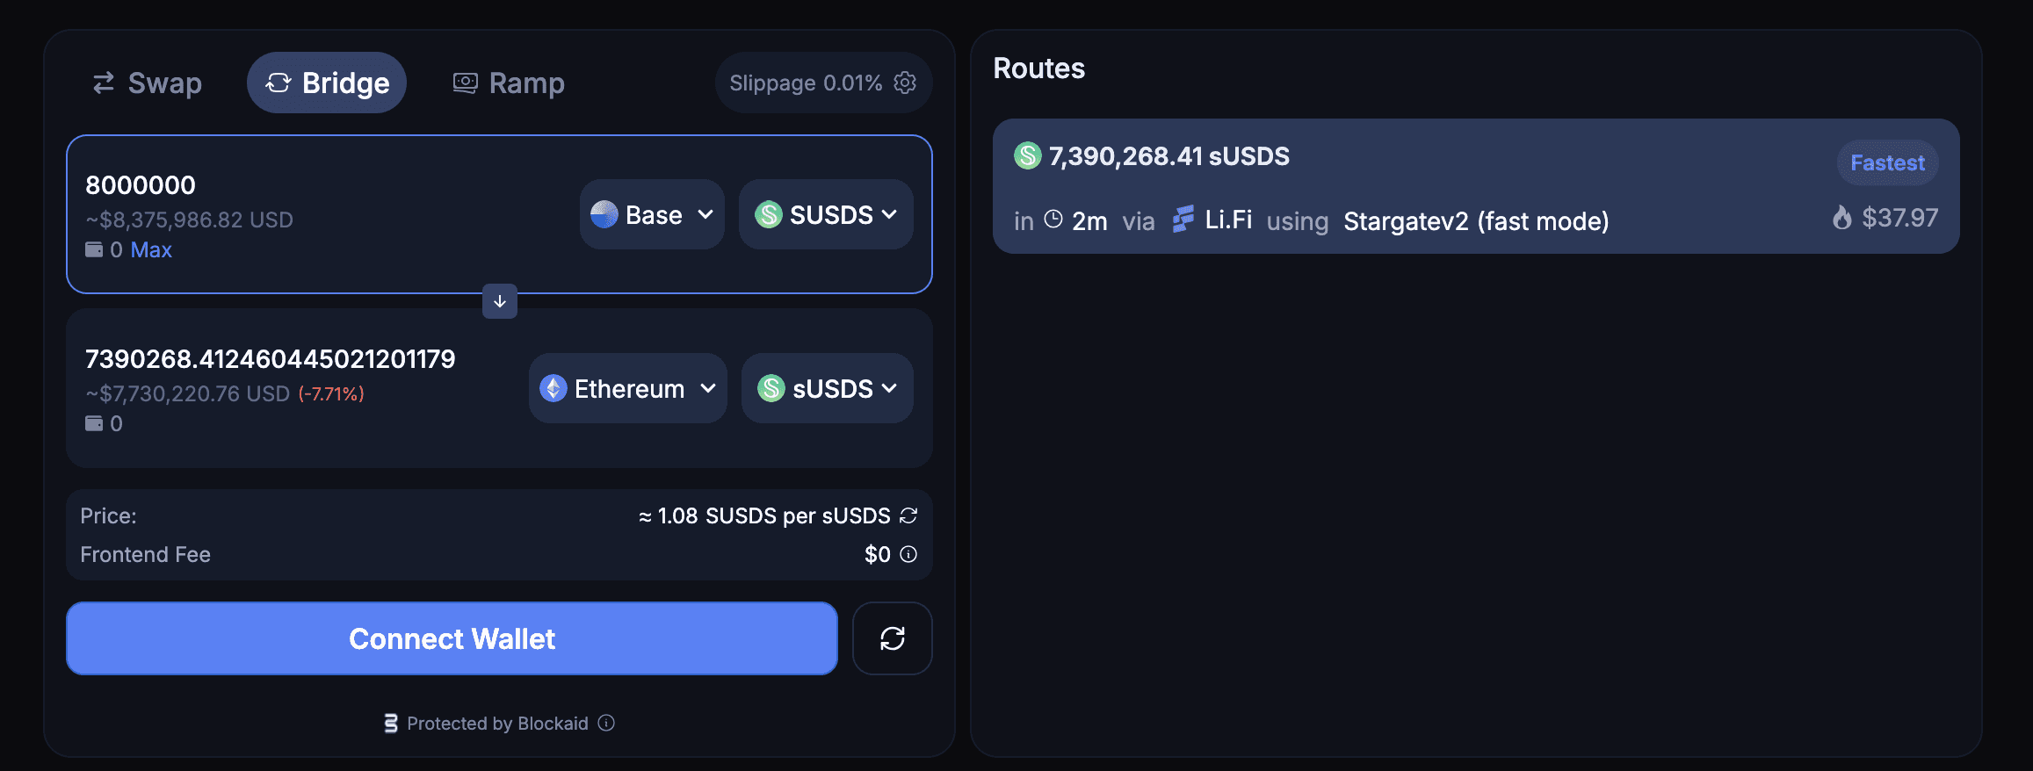Select the Bridge tab
The height and width of the screenshot is (771, 2033).
coord(327,83)
